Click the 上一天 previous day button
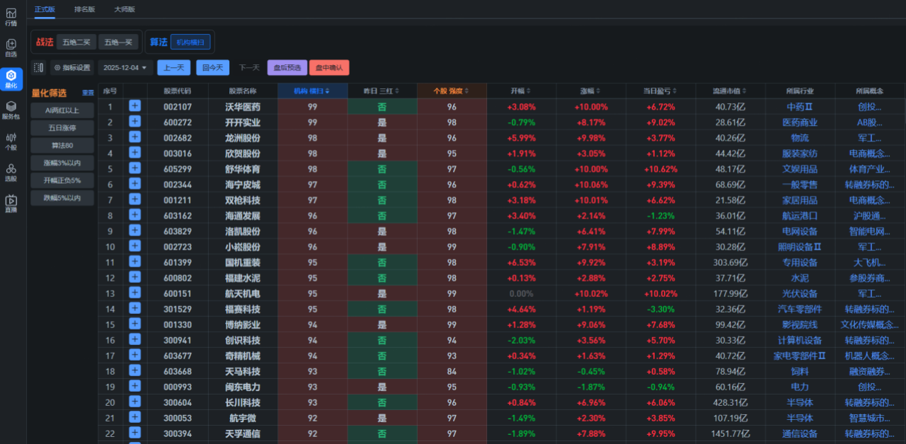 (173, 68)
